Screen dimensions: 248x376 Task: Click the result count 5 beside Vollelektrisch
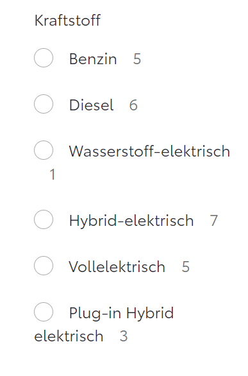pyautogui.click(x=186, y=267)
